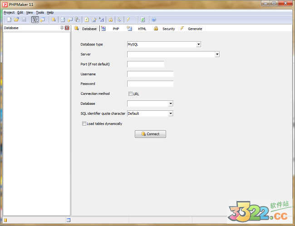
Task: Open help with the blue question icon
Action: coord(154,20)
